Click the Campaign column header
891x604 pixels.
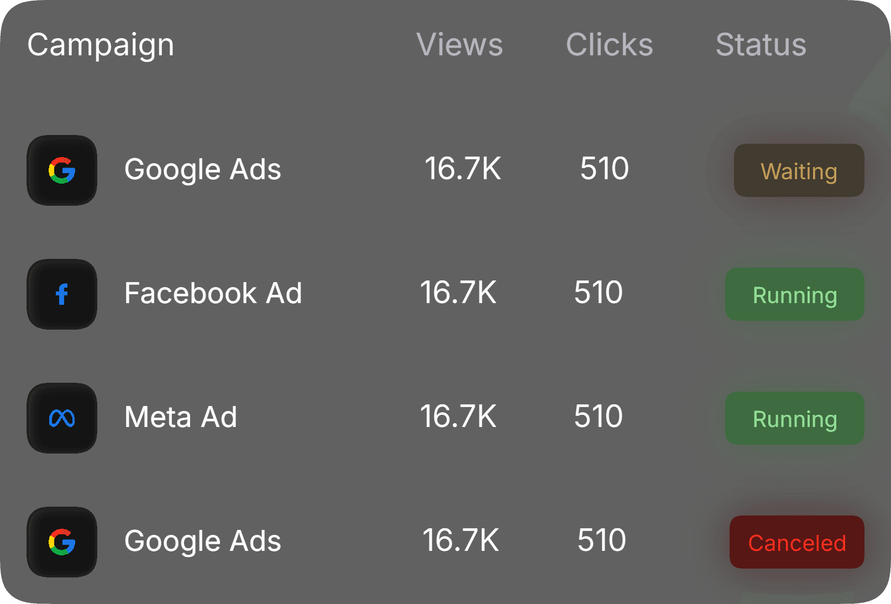click(x=101, y=44)
